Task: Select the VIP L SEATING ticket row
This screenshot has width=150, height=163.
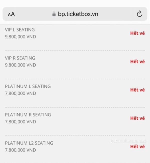Action: 20,29
